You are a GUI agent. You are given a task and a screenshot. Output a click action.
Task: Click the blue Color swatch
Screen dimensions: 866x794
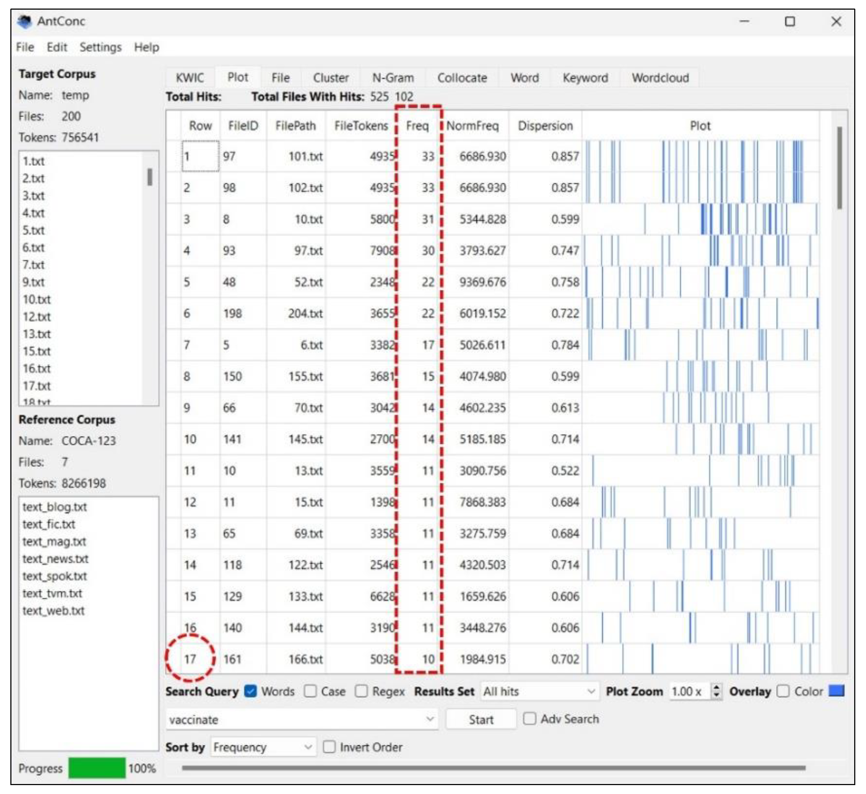[836, 691]
